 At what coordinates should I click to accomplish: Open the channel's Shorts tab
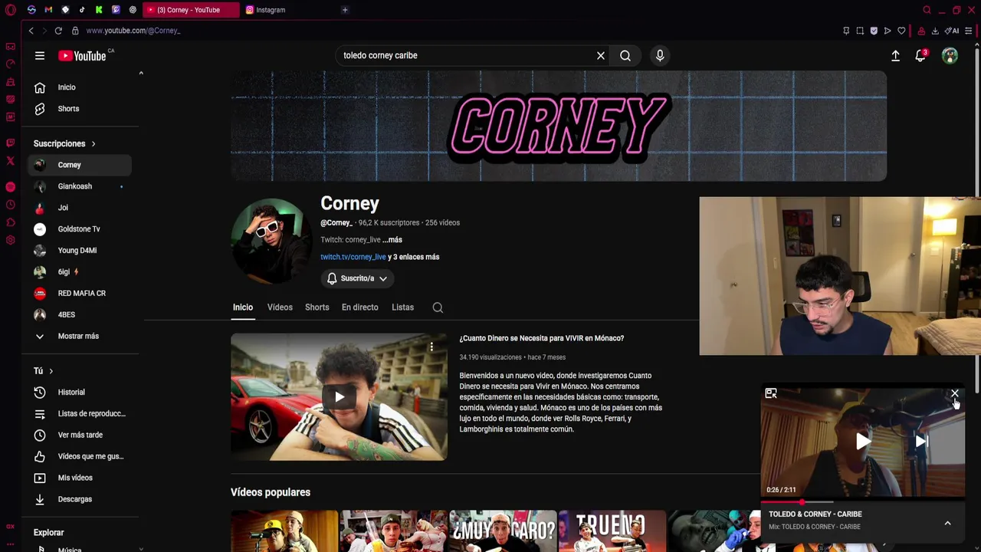[x=317, y=307]
